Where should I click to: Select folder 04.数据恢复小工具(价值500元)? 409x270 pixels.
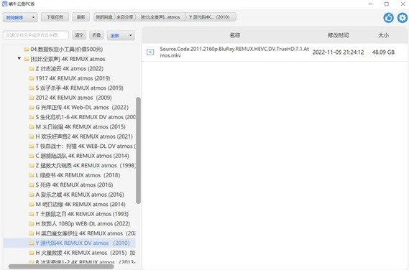pos(67,50)
